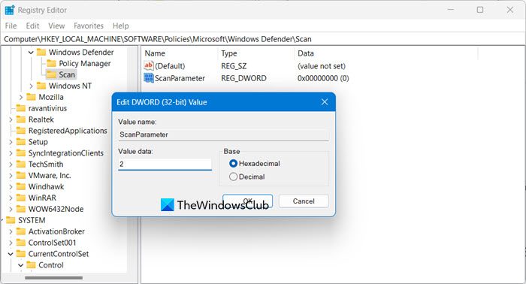Click the TechSmith folder icon
This screenshot has height=284, width=526.
(x=21, y=165)
